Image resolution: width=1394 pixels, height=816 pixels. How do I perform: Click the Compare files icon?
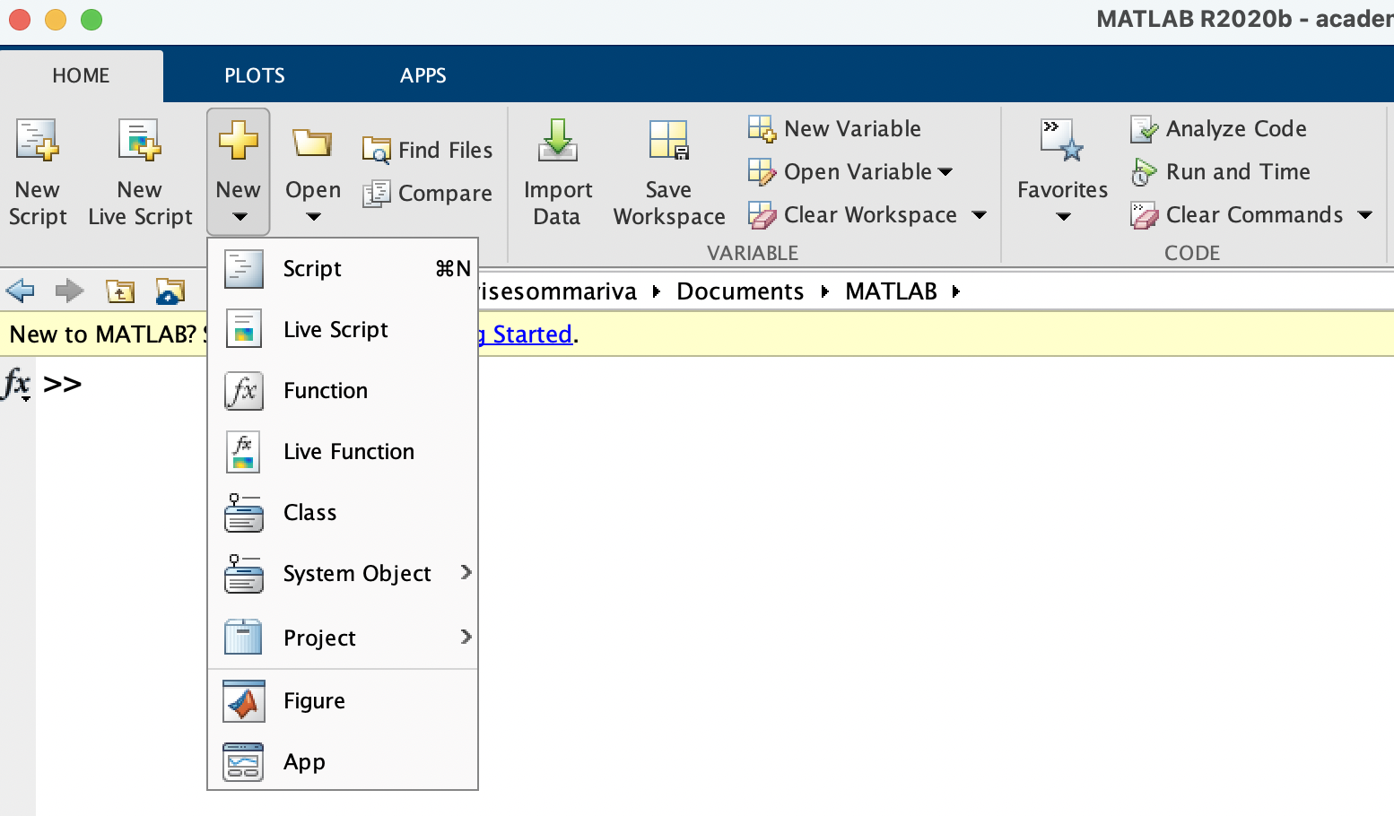376,193
